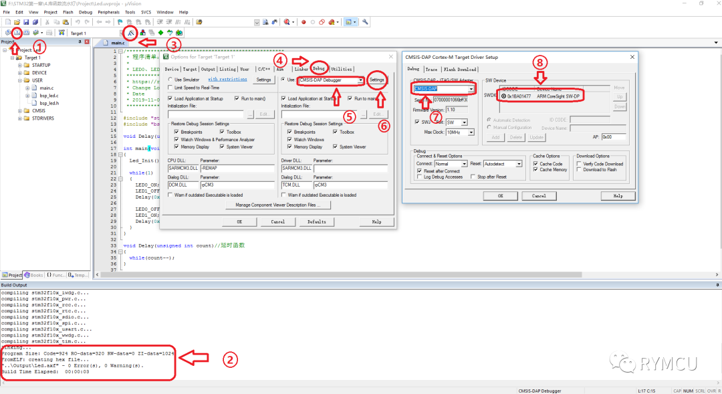
Task: Switch to Trace tab in Driver Setup
Action: coord(431,70)
